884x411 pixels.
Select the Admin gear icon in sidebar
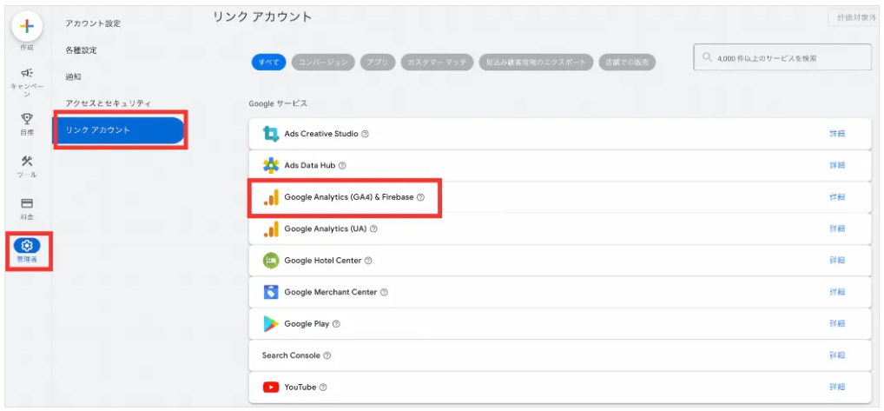tap(27, 246)
